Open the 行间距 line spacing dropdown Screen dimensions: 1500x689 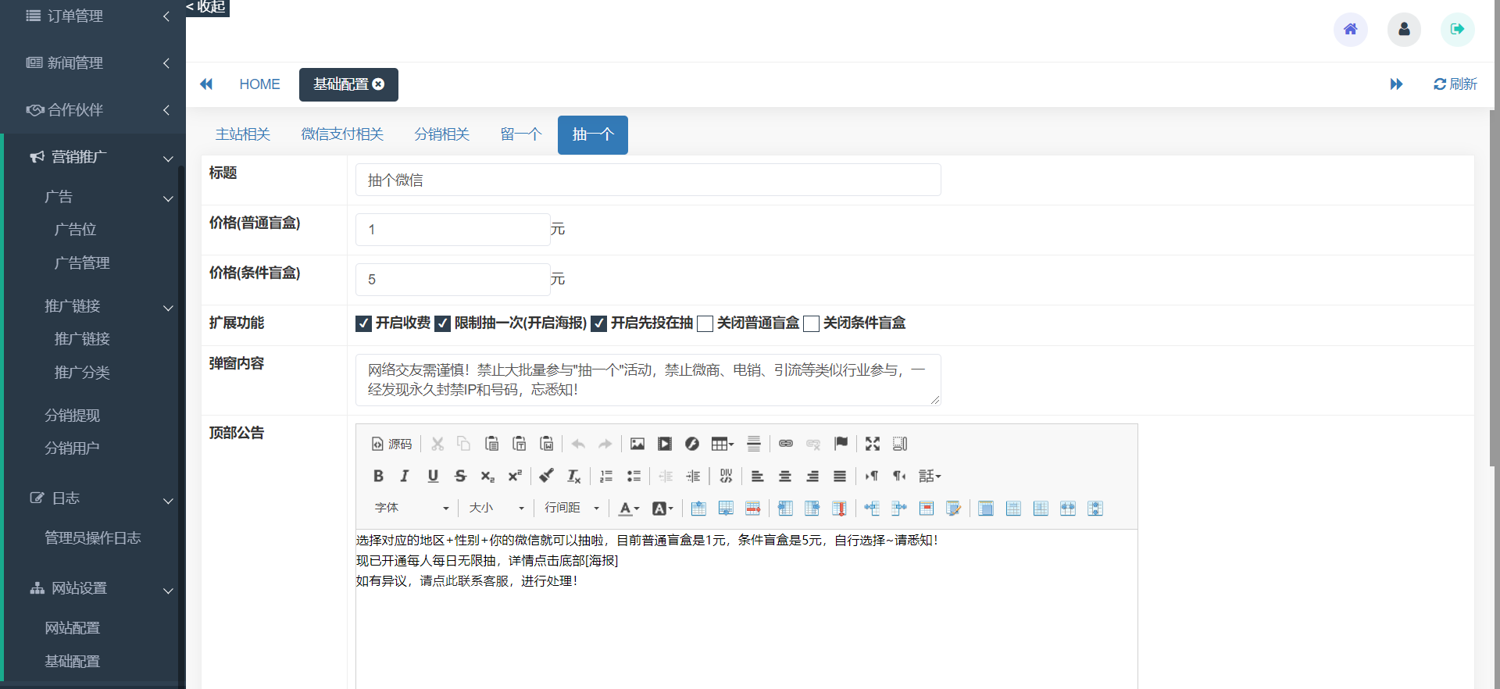click(x=572, y=508)
